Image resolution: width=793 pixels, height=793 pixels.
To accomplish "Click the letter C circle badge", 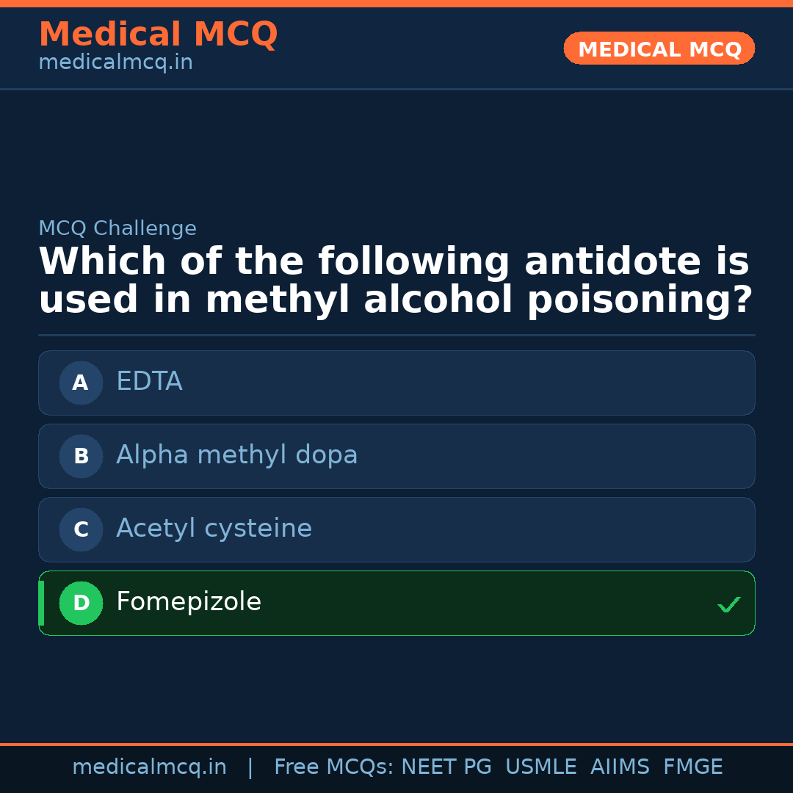I will [x=81, y=529].
